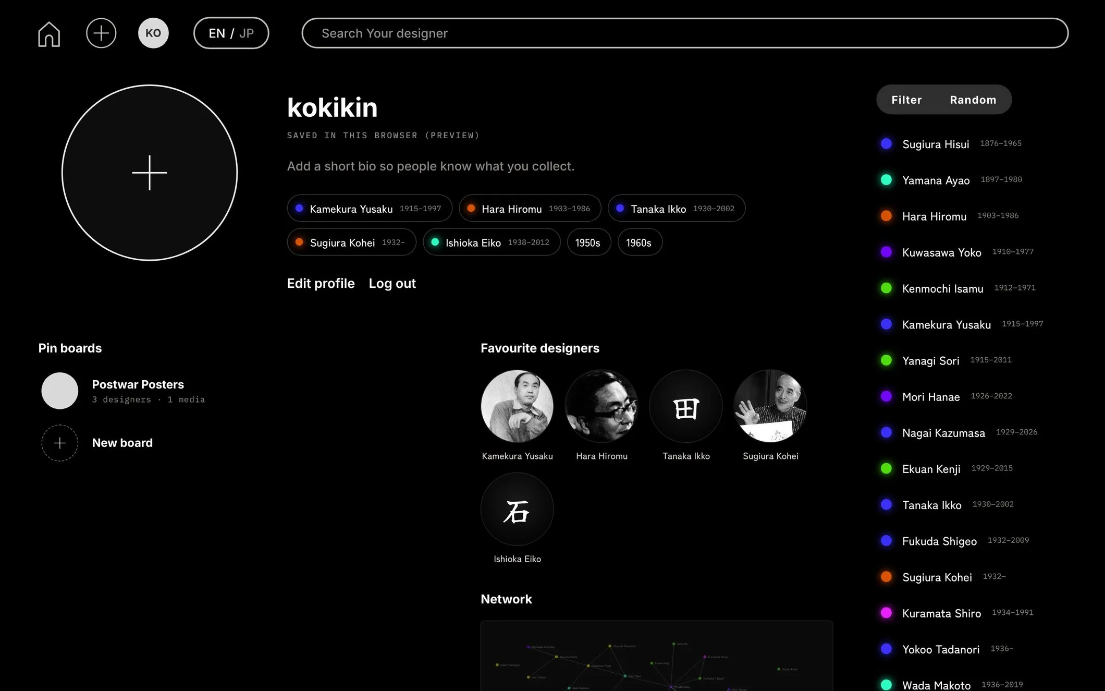Select Yanagi Sori in designer list
Image resolution: width=1105 pixels, height=691 pixels.
pyautogui.click(x=946, y=360)
